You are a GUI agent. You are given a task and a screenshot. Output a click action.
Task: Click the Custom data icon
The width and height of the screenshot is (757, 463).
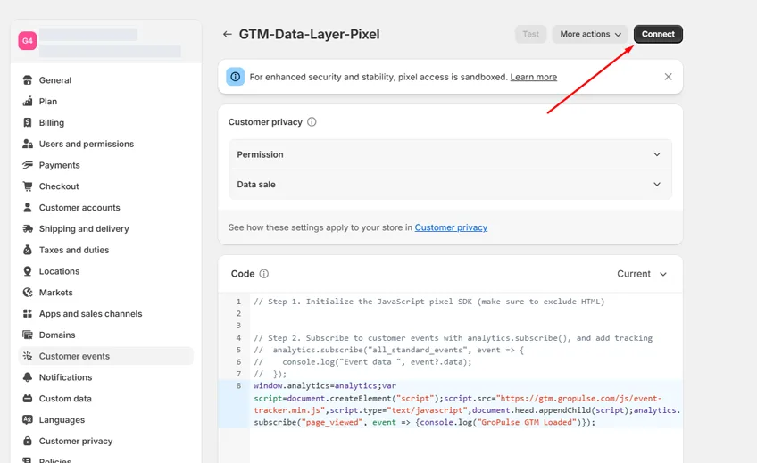point(28,399)
